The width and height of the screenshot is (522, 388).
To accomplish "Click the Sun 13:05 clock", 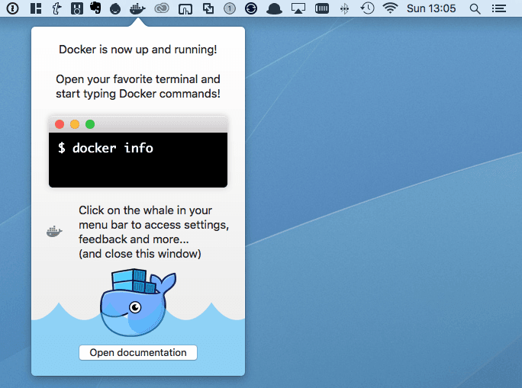I will (x=431, y=8).
